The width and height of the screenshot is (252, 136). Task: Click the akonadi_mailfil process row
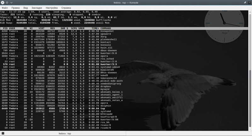(62, 98)
